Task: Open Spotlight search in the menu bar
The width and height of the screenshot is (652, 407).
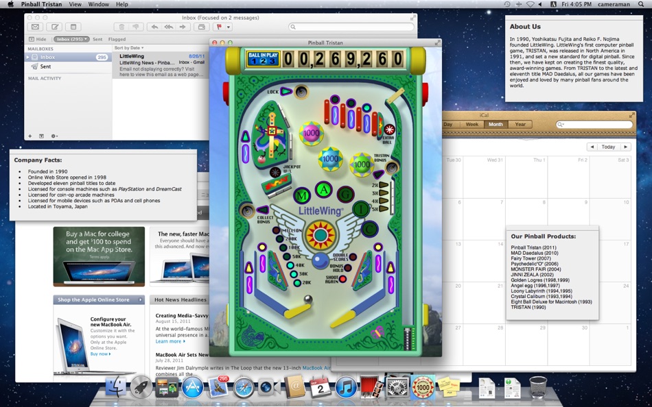Action: 641,4
